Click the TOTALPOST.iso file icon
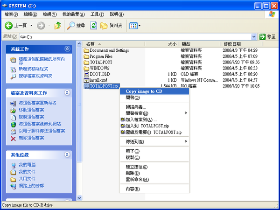Image resolution: width=280 pixels, height=210 pixels. coord(86,86)
